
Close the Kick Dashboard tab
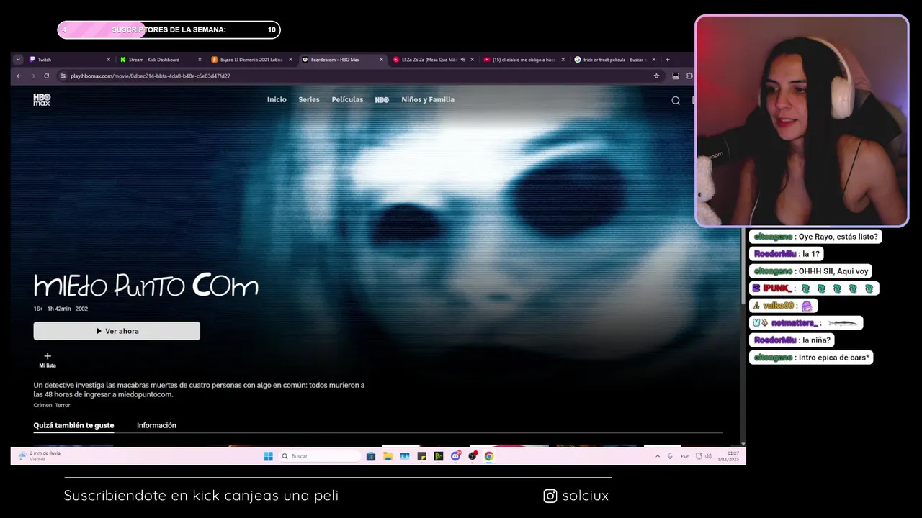coord(200,60)
